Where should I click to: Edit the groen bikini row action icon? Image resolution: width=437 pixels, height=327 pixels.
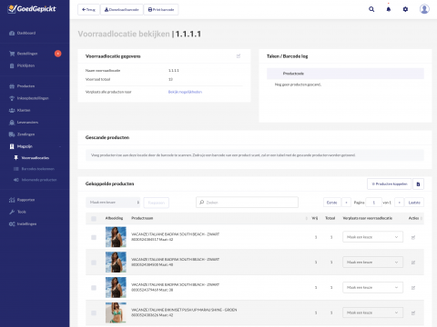pyautogui.click(x=413, y=312)
